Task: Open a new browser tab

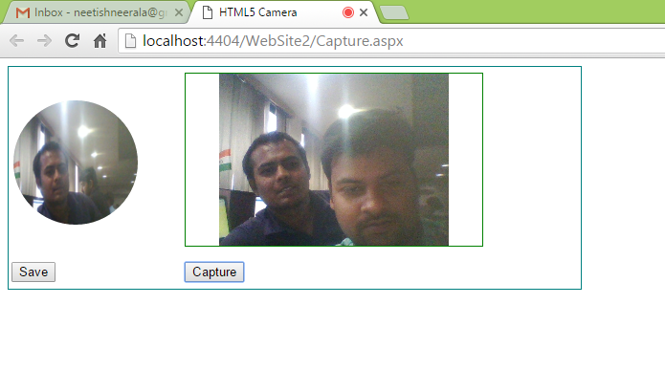Action: (x=394, y=12)
